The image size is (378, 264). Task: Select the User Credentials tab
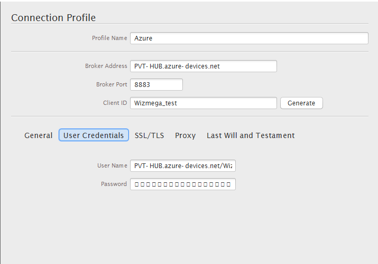tap(94, 135)
